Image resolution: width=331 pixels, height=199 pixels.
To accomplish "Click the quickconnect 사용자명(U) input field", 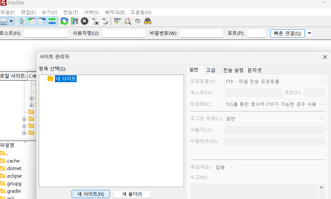I will pos(124,33).
